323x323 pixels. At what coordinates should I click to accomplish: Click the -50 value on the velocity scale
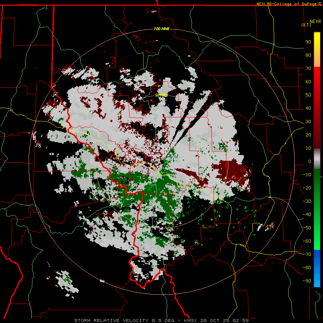point(307,228)
